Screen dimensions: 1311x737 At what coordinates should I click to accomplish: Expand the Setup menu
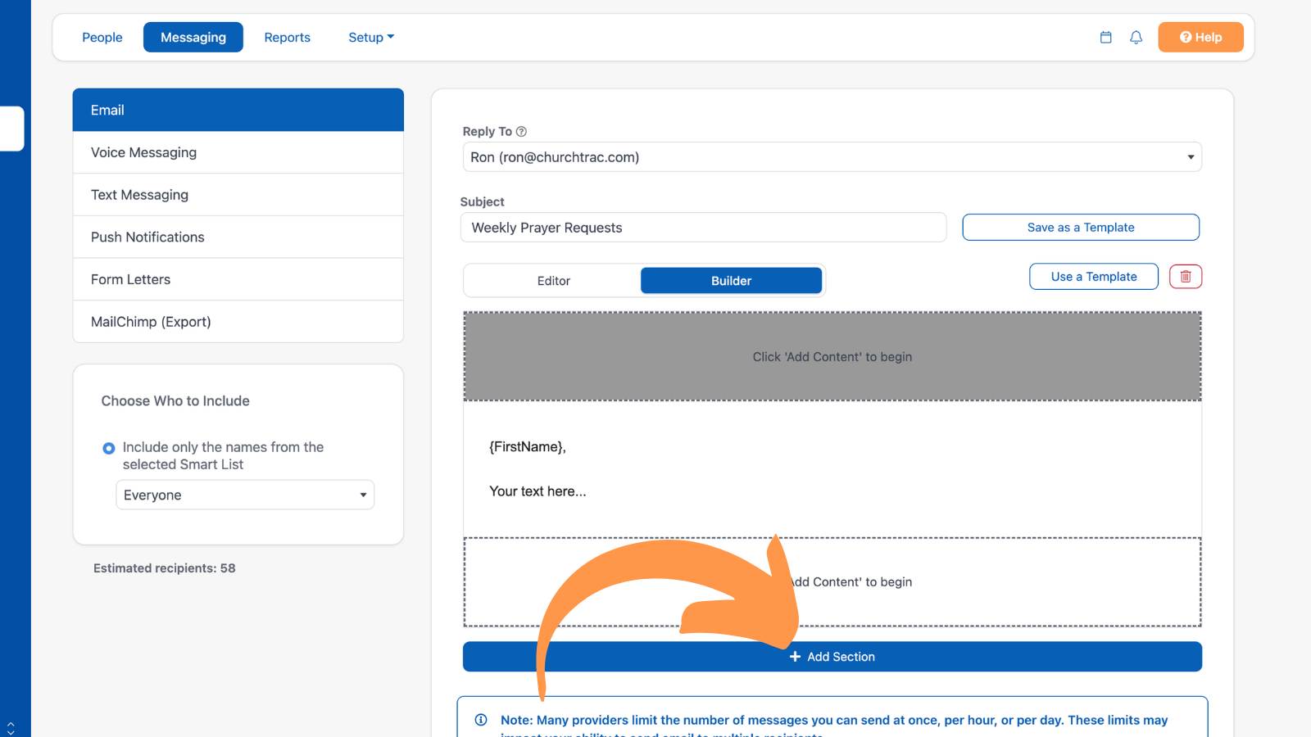(371, 38)
